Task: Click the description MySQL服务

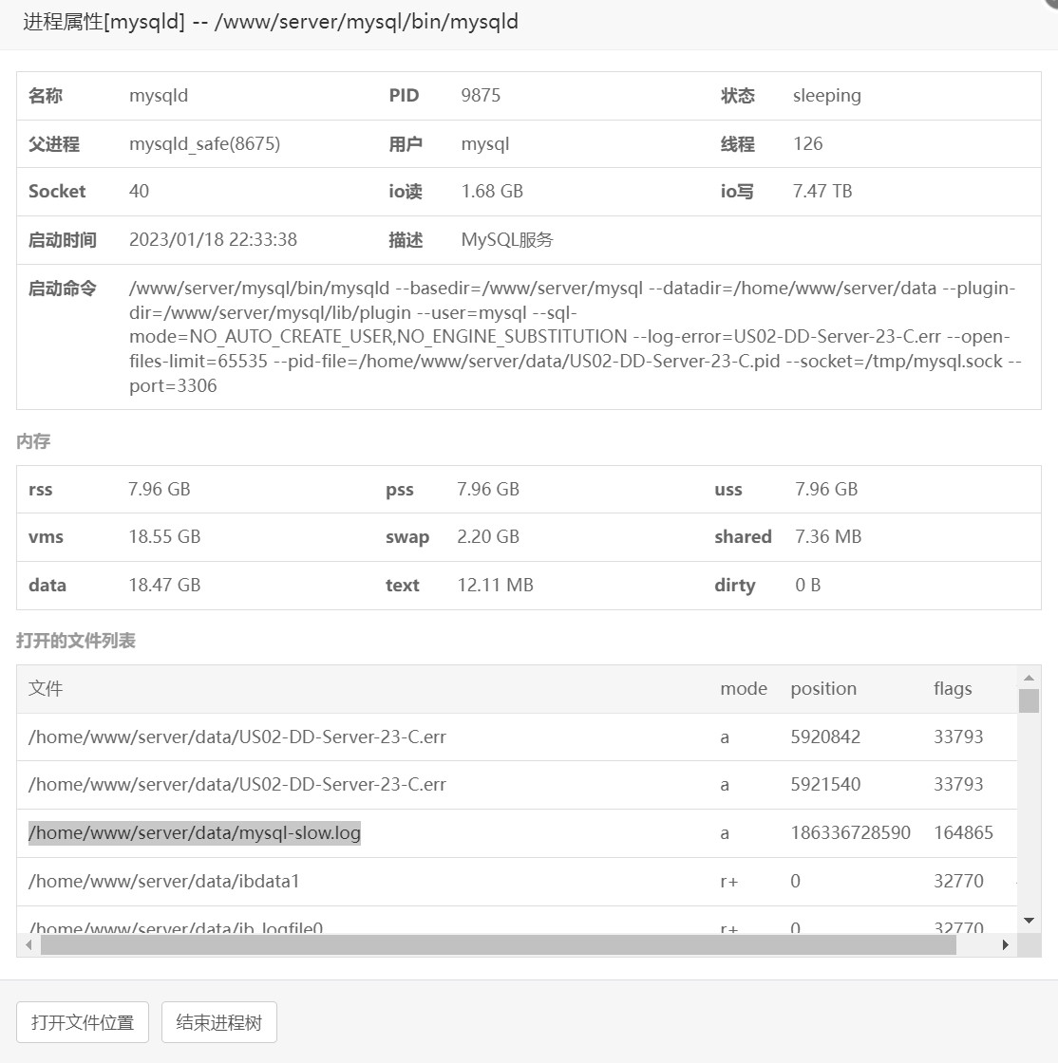Action: (507, 239)
